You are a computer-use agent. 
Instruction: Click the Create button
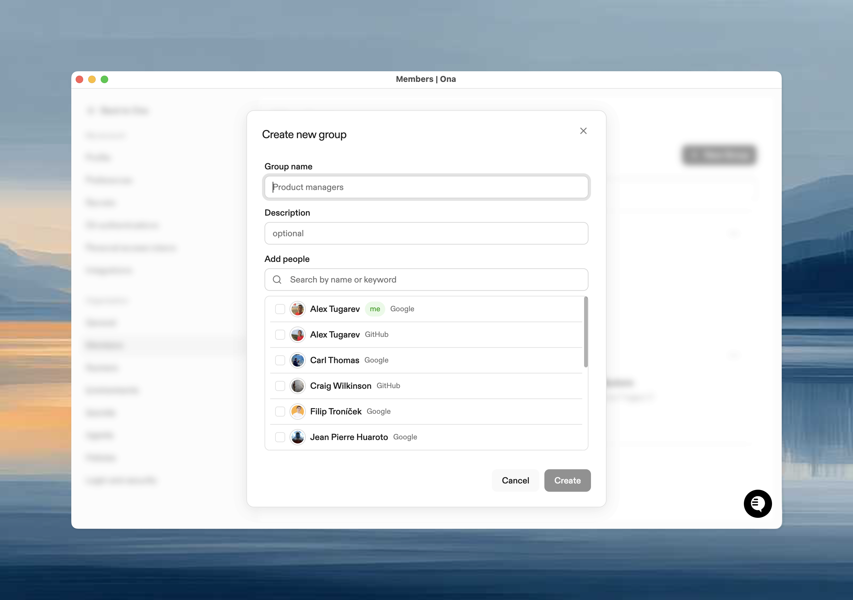point(567,480)
